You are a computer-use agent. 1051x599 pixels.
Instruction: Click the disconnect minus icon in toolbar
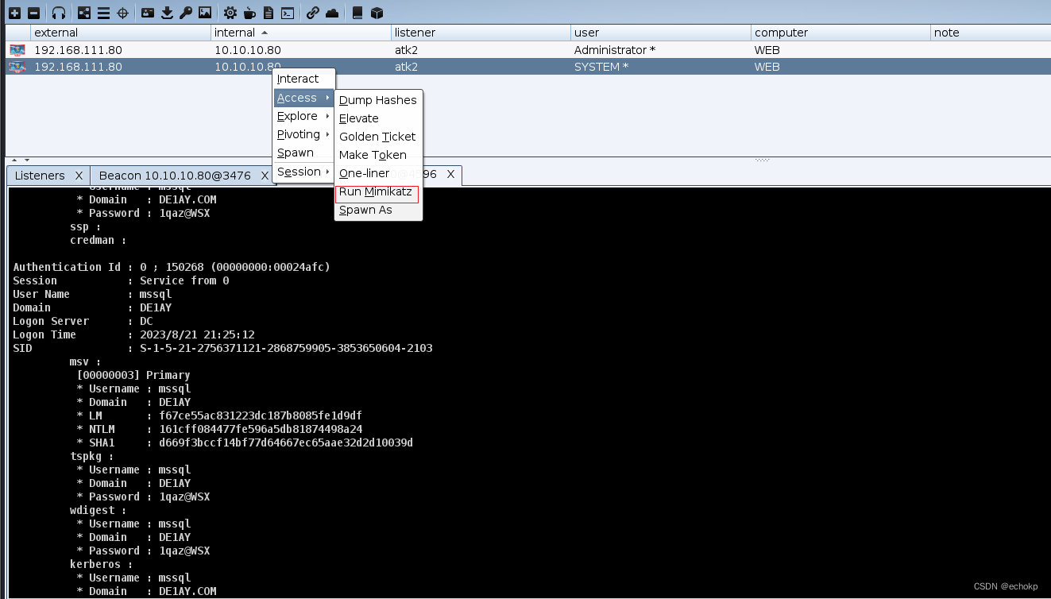click(x=33, y=13)
